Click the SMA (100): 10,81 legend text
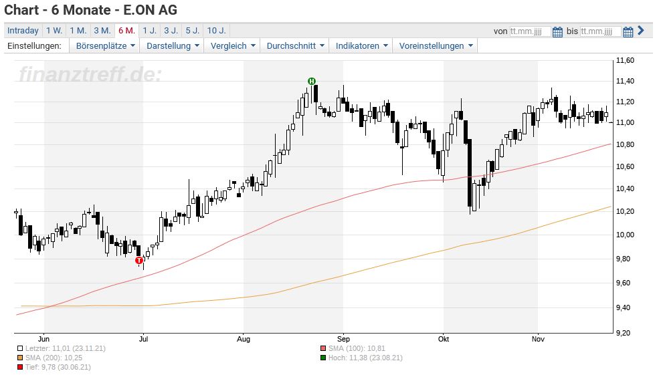This screenshot has height=377, width=657. [x=357, y=348]
